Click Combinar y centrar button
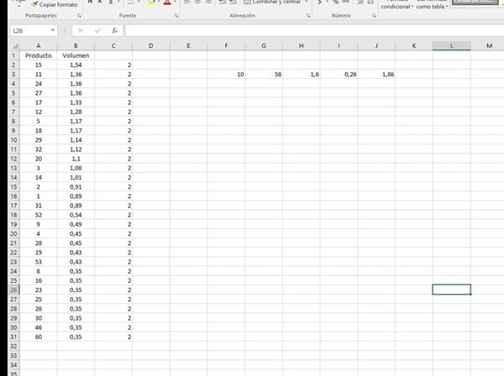The height and width of the screenshot is (376, 504). click(272, 3)
